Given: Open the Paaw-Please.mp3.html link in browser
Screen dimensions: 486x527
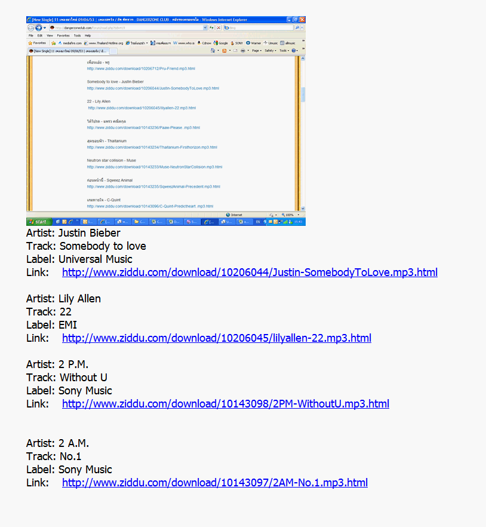Looking at the screenshot, I should click(143, 128).
